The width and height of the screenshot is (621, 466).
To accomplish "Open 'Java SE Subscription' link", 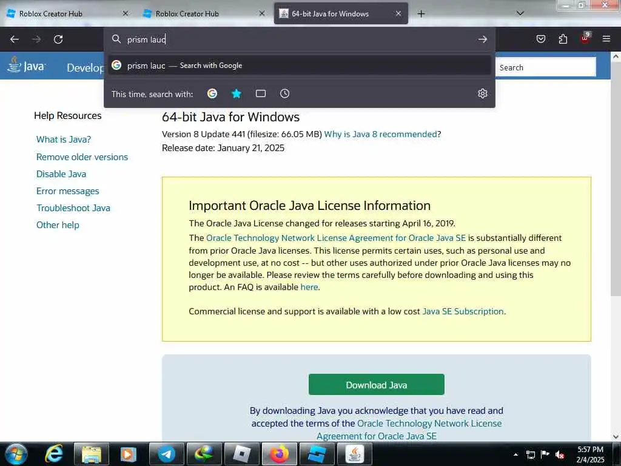I will point(463,311).
